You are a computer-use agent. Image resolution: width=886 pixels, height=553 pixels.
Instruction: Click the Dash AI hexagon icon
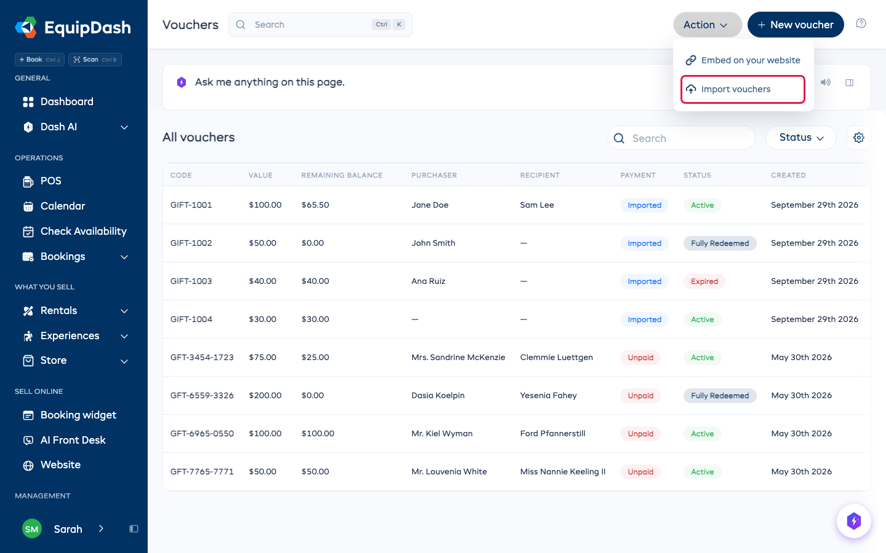tap(28, 127)
